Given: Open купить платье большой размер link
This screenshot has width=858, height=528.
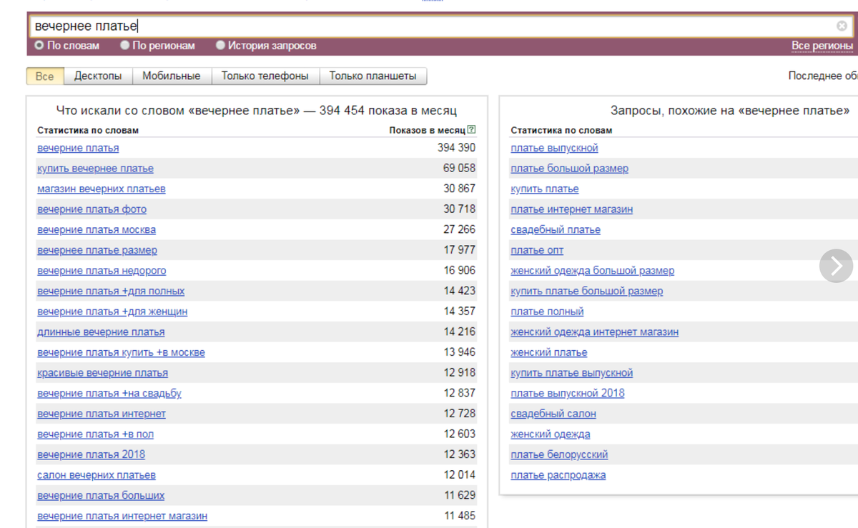Looking at the screenshot, I should [x=587, y=291].
